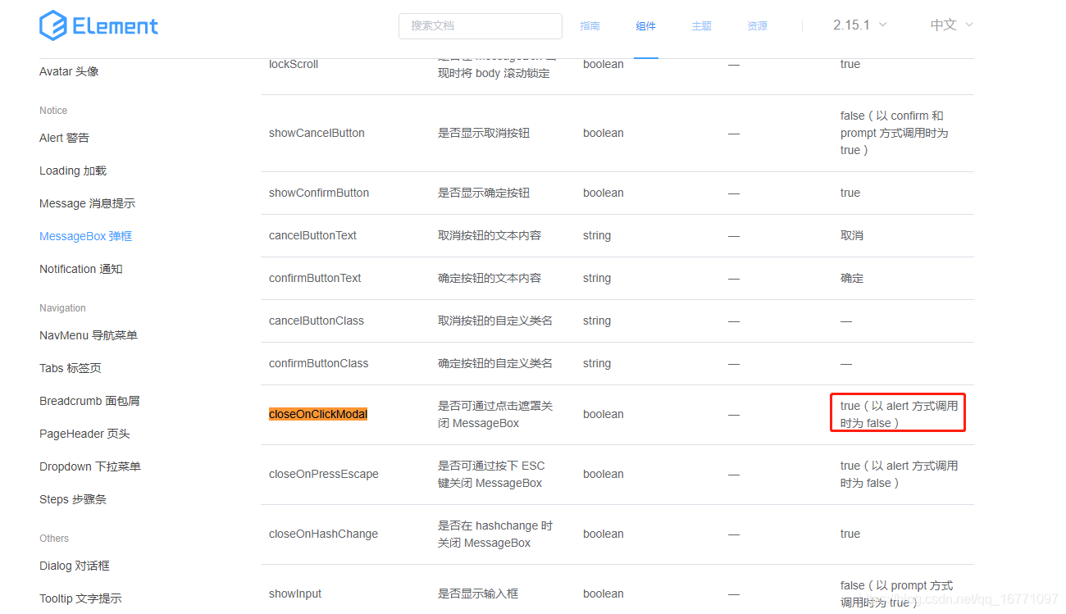
Task: Click default value 确定
Action: tap(852, 278)
